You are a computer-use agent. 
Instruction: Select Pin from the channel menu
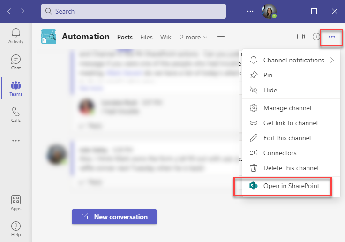[x=292, y=75]
